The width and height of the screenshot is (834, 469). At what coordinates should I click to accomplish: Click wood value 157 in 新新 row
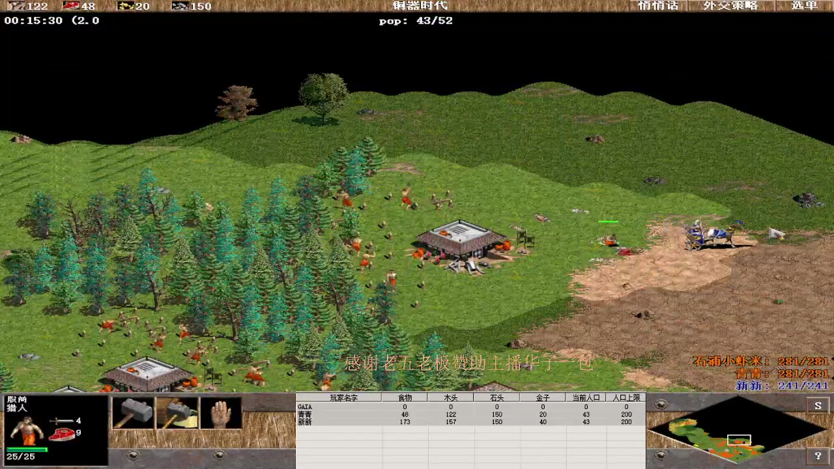click(x=450, y=422)
